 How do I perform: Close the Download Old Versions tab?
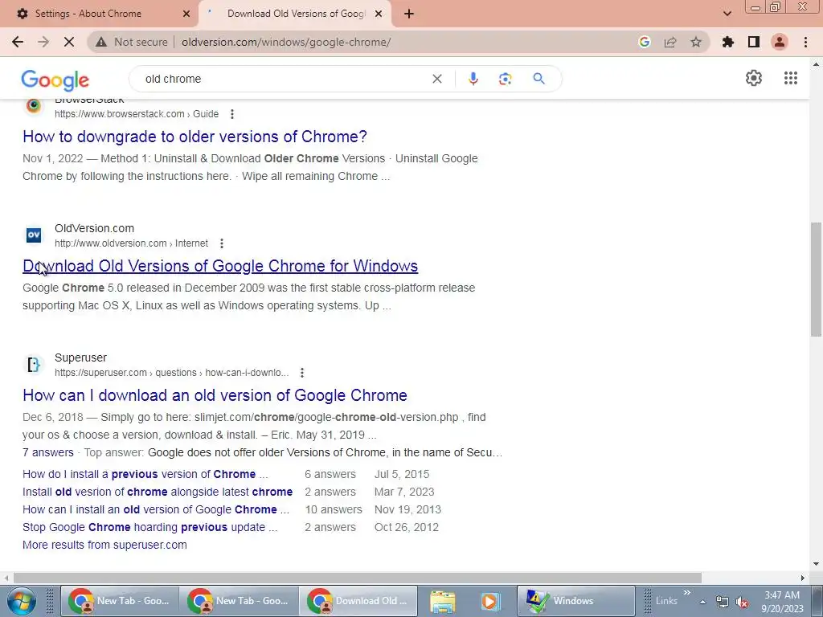point(379,14)
